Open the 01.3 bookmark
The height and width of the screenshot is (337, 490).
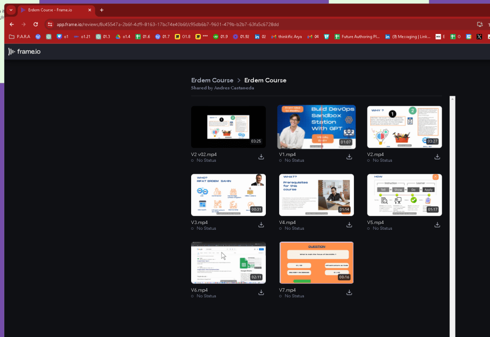coord(103,36)
